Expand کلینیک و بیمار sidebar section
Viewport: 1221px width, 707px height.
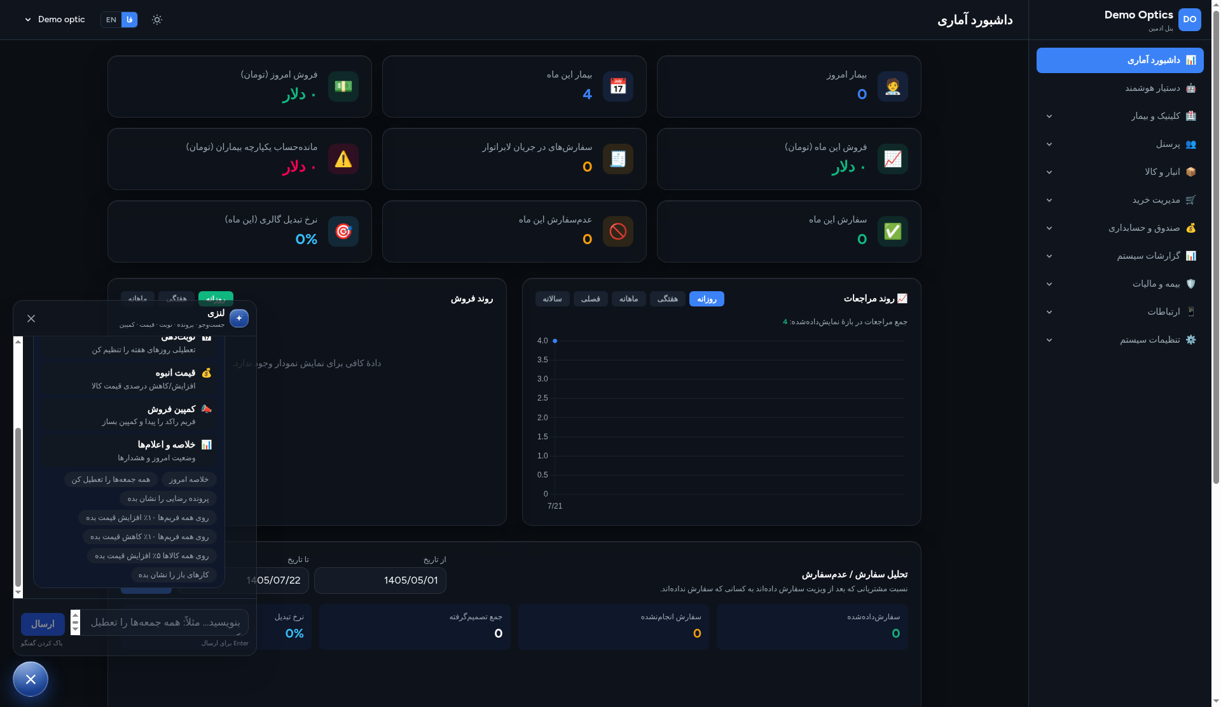point(1120,116)
